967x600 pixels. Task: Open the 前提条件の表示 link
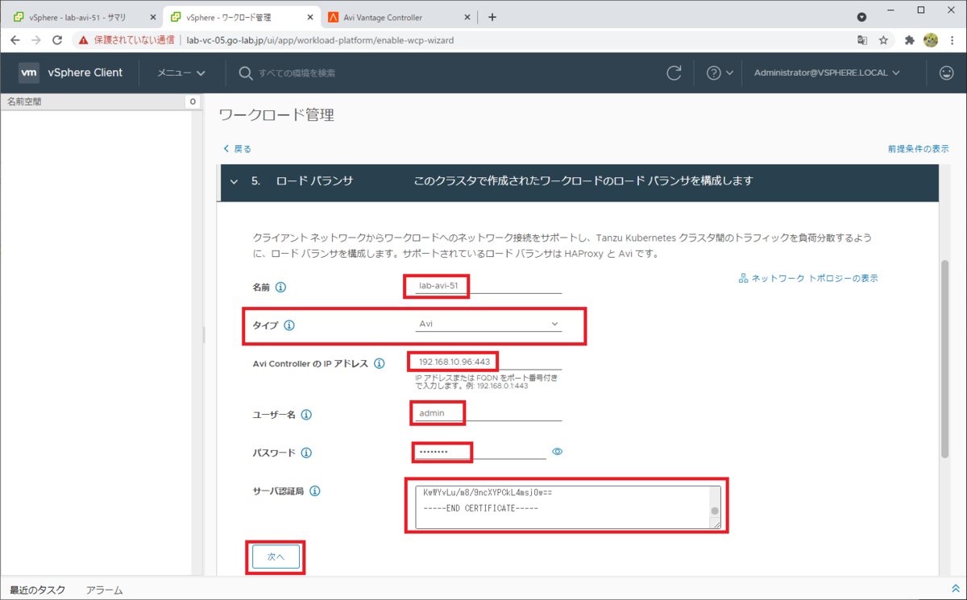tap(918, 148)
